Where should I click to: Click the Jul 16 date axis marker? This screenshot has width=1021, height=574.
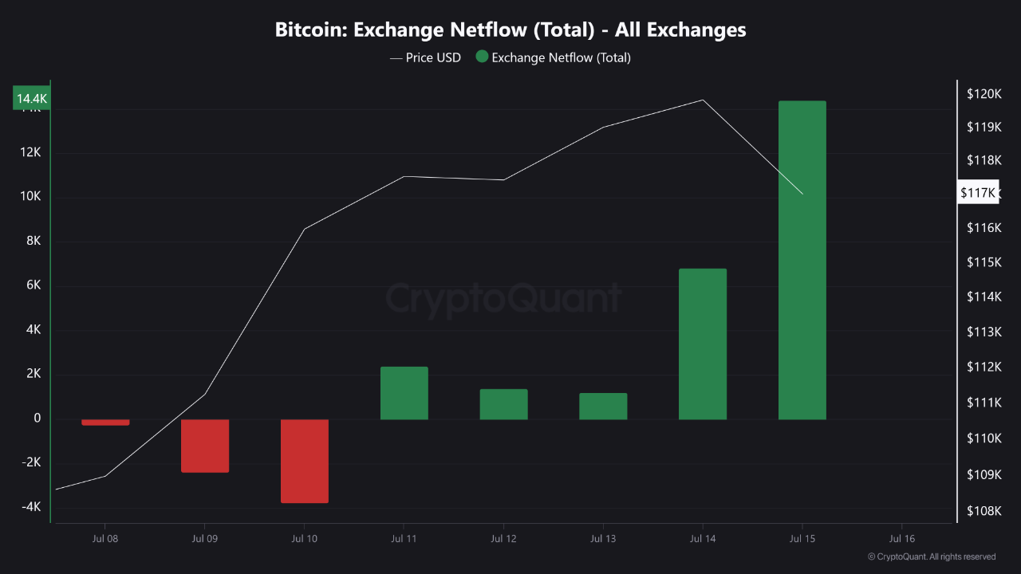tap(901, 538)
